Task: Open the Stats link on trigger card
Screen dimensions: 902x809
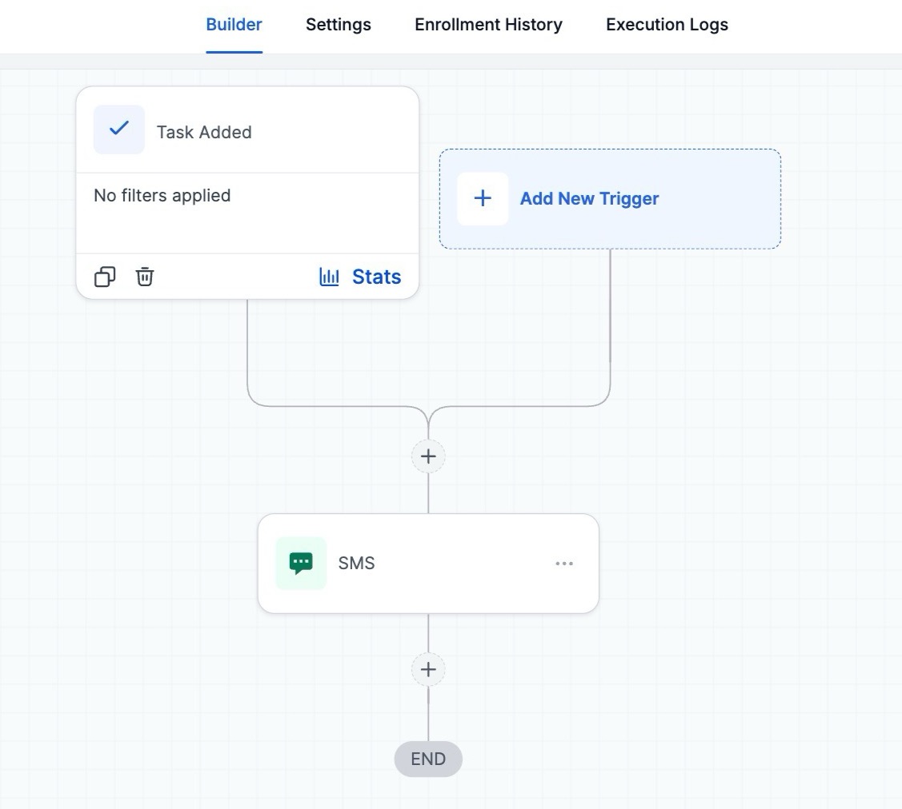Action: pos(376,277)
